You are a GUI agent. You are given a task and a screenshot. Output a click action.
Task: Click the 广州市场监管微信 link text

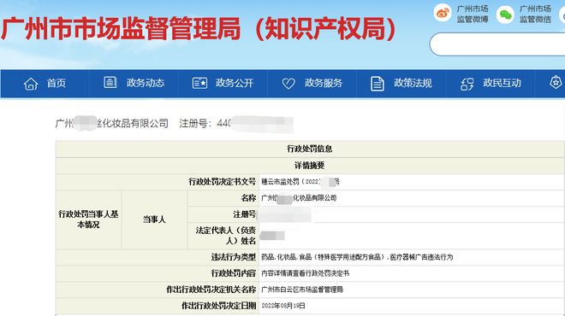tap(535, 14)
